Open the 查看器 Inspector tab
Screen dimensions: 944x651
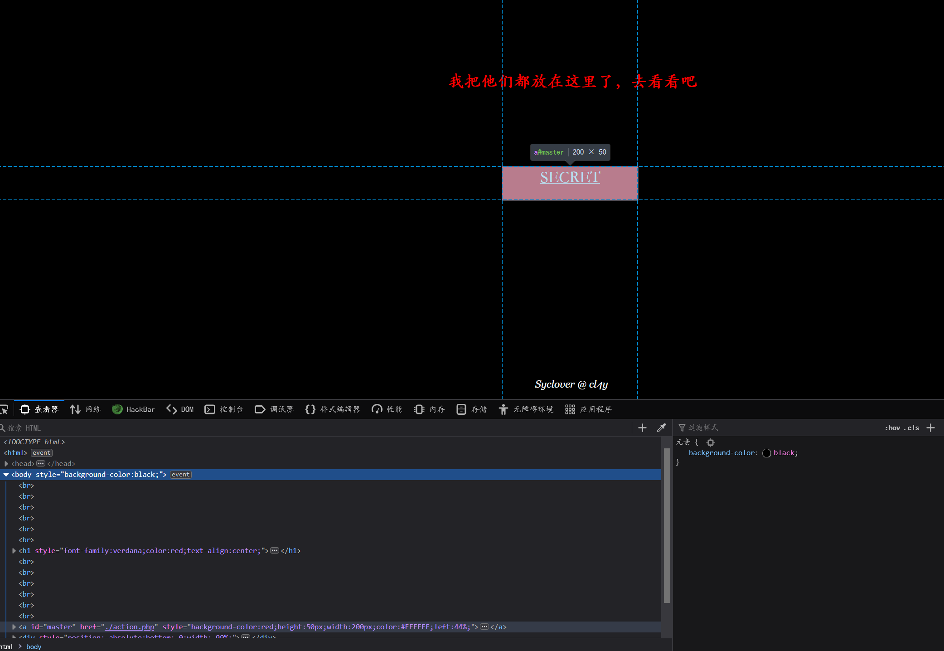[x=39, y=409]
